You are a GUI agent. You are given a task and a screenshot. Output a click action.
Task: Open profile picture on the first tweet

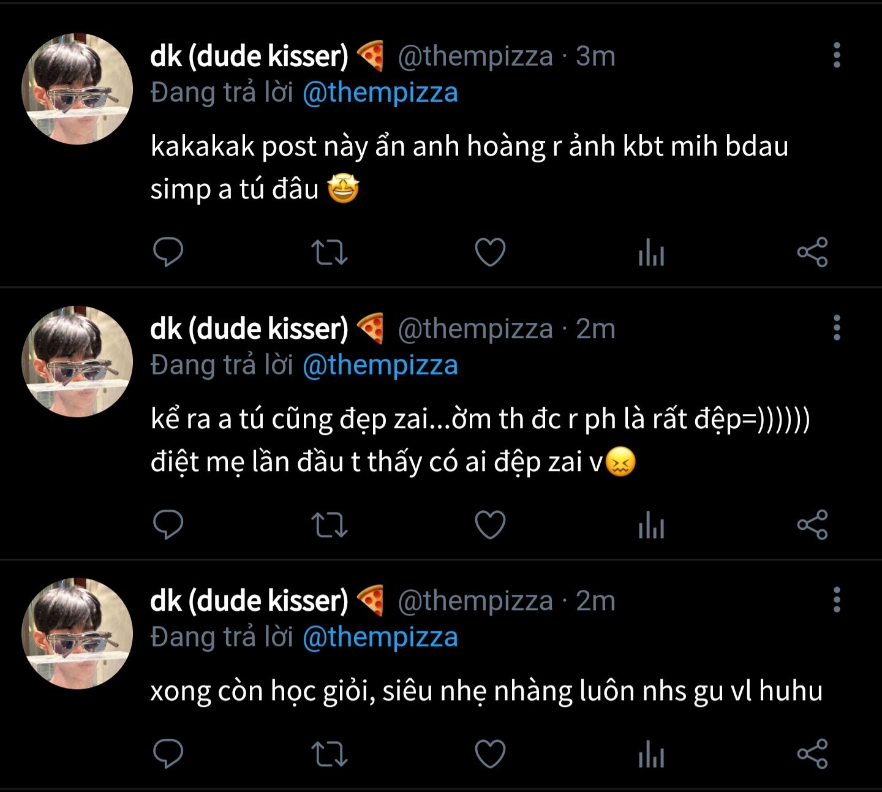click(x=77, y=89)
